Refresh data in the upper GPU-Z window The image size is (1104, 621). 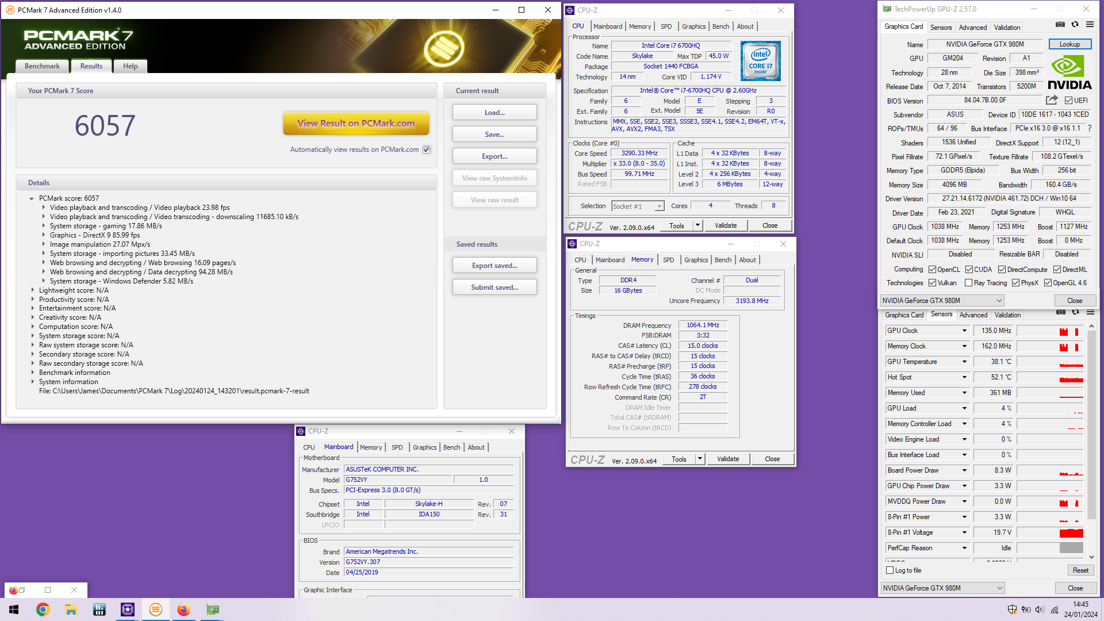click(1075, 25)
